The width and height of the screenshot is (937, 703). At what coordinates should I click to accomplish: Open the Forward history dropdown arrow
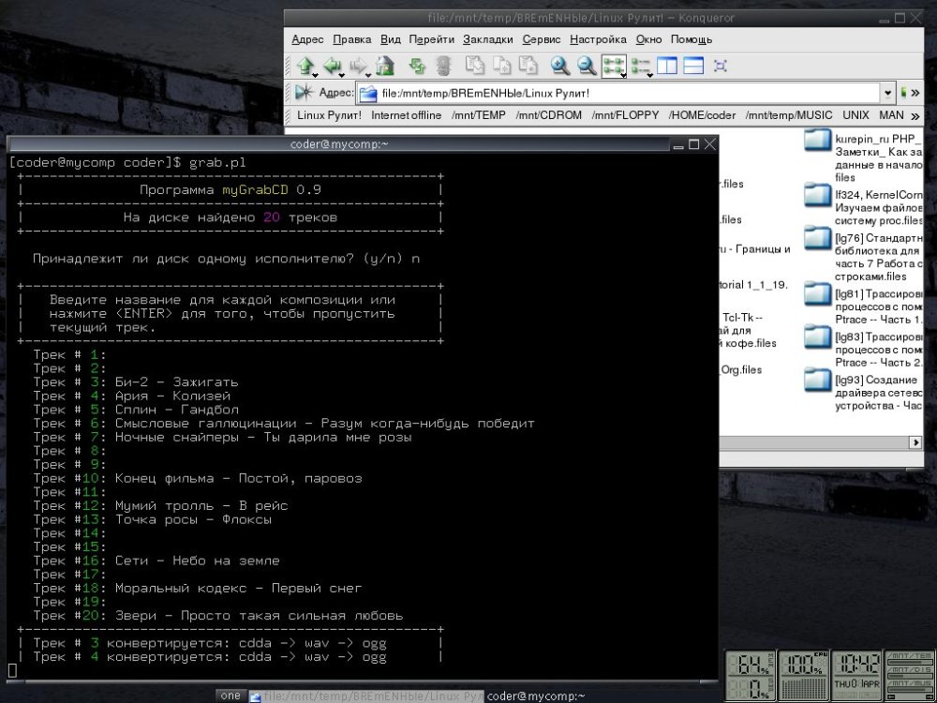pyautogui.click(x=367, y=75)
